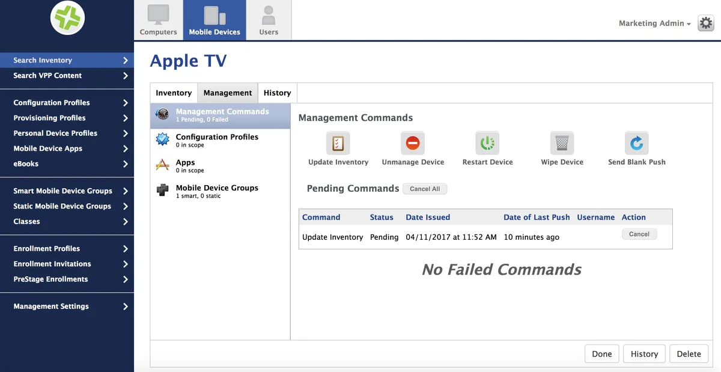Open settings via the gear icon
Screen dimensions: 721x372
click(705, 23)
